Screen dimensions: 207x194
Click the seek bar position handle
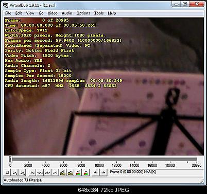(10, 160)
